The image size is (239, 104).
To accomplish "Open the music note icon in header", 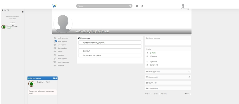I will [142, 6].
